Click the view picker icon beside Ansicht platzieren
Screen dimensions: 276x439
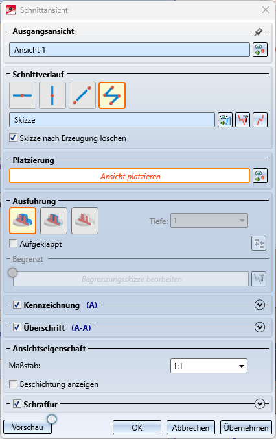click(x=260, y=176)
